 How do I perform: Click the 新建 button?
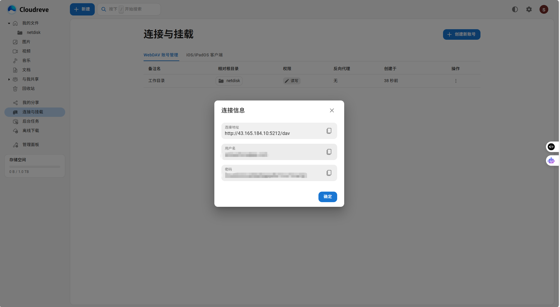click(82, 9)
